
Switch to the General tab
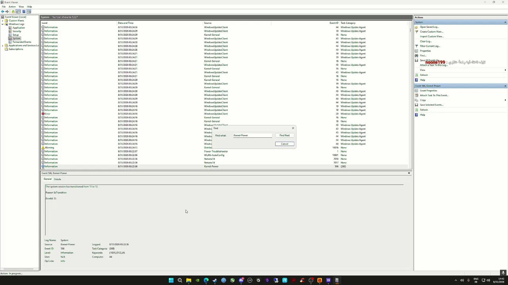48,179
